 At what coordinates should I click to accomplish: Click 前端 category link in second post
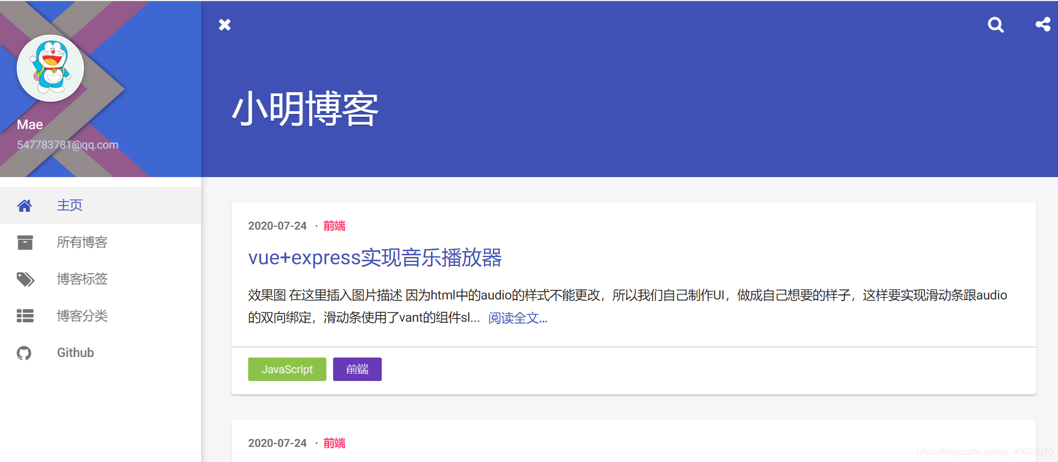[334, 443]
